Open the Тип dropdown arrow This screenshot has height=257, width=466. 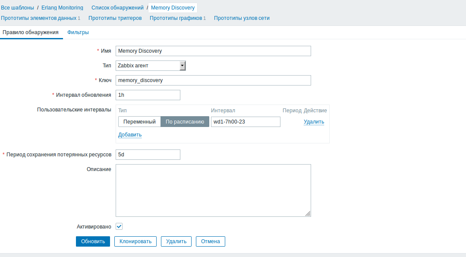[183, 66]
